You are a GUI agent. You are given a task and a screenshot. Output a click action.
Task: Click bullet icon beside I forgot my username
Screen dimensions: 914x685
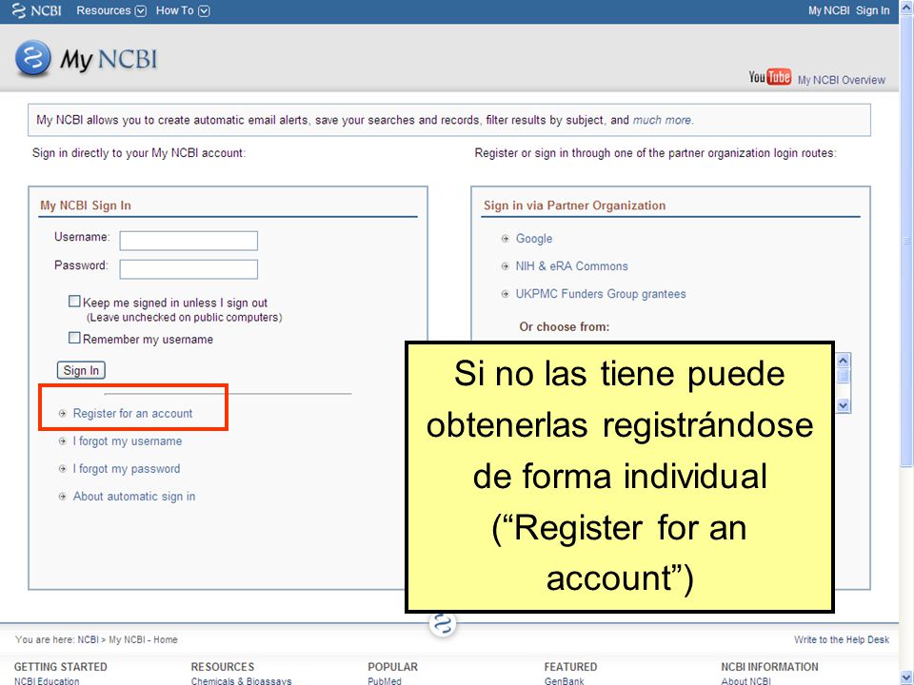coord(63,441)
